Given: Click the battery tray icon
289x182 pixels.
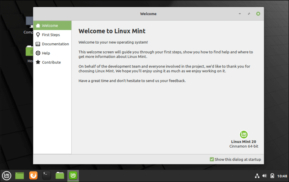Looking at the screenshot, I should (x=272, y=176).
